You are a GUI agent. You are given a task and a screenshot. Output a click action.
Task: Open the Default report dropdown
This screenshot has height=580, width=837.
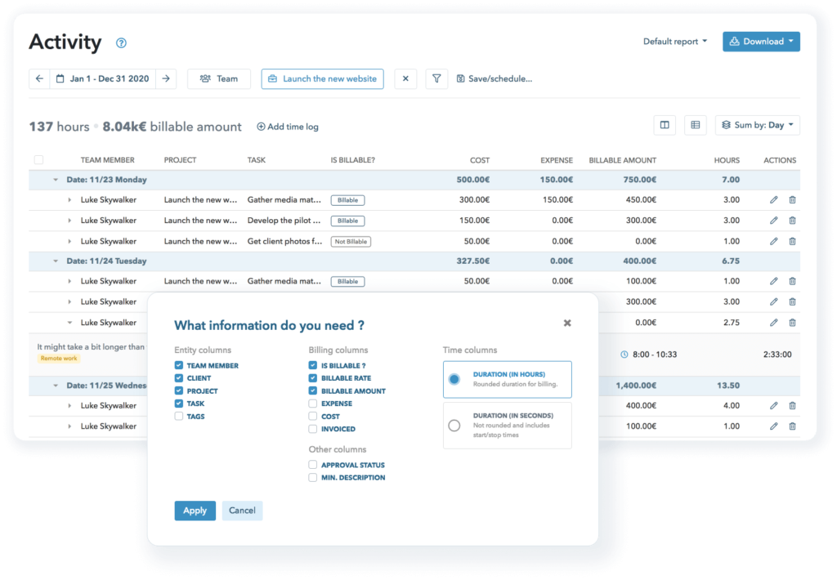coord(674,42)
